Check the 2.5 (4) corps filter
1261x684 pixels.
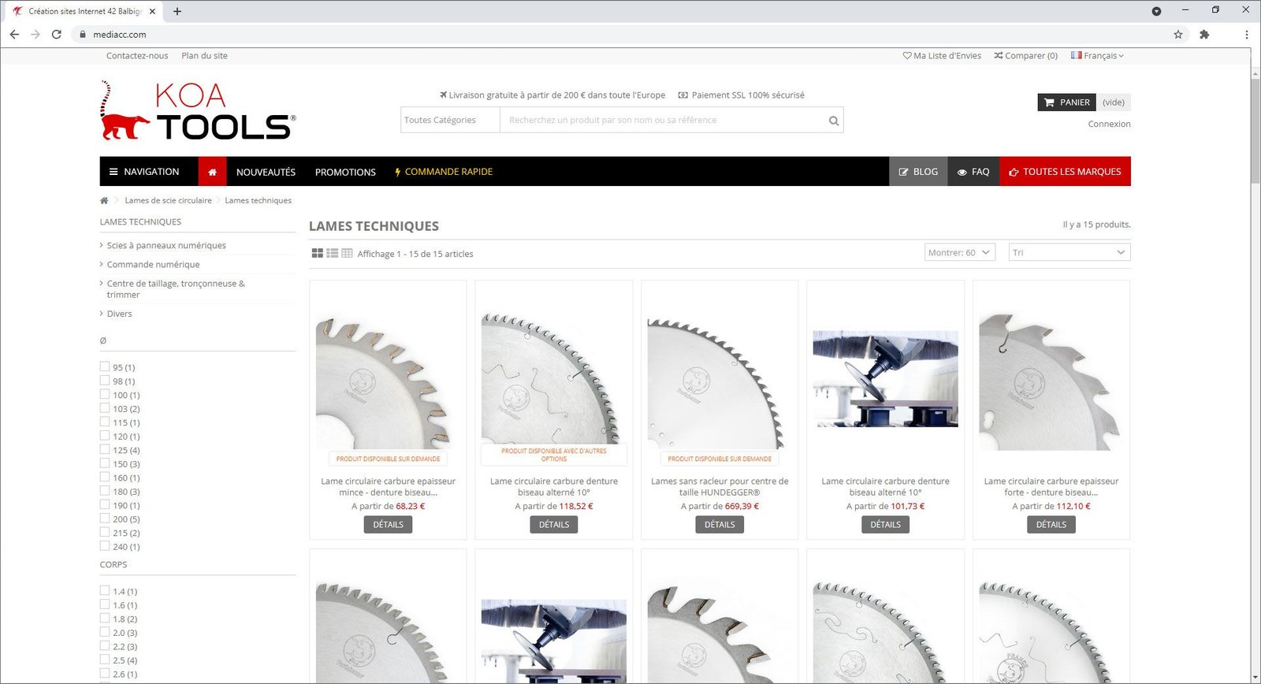tap(105, 660)
